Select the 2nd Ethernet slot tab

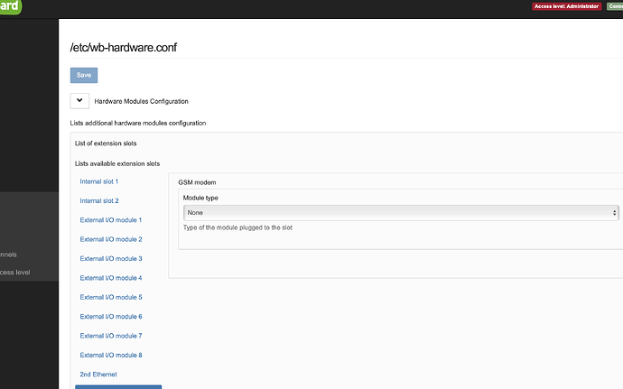point(98,375)
